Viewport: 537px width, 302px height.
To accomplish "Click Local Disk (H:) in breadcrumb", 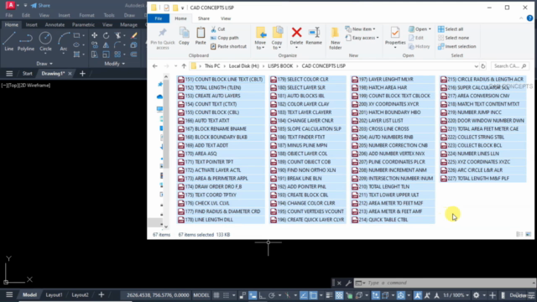I will point(244,66).
